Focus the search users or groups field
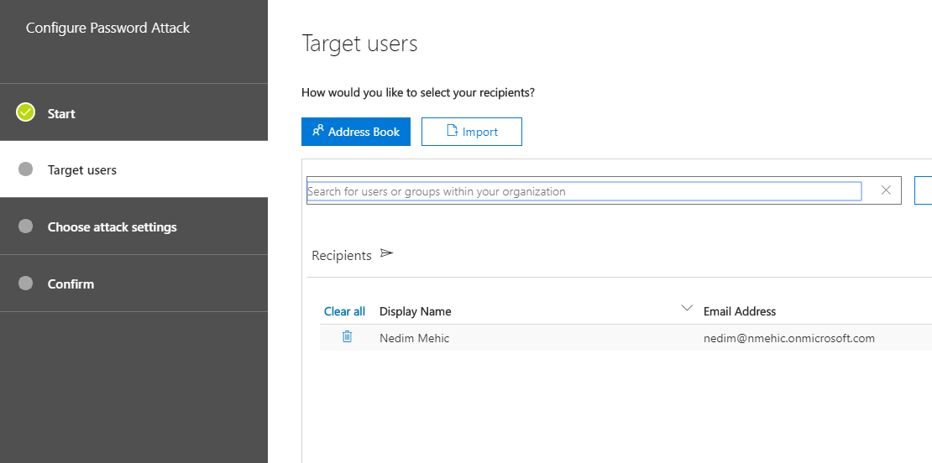932x463 pixels. (x=584, y=191)
